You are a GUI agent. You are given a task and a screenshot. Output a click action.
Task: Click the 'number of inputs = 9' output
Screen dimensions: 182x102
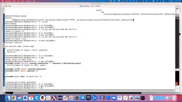click(x=15, y=31)
